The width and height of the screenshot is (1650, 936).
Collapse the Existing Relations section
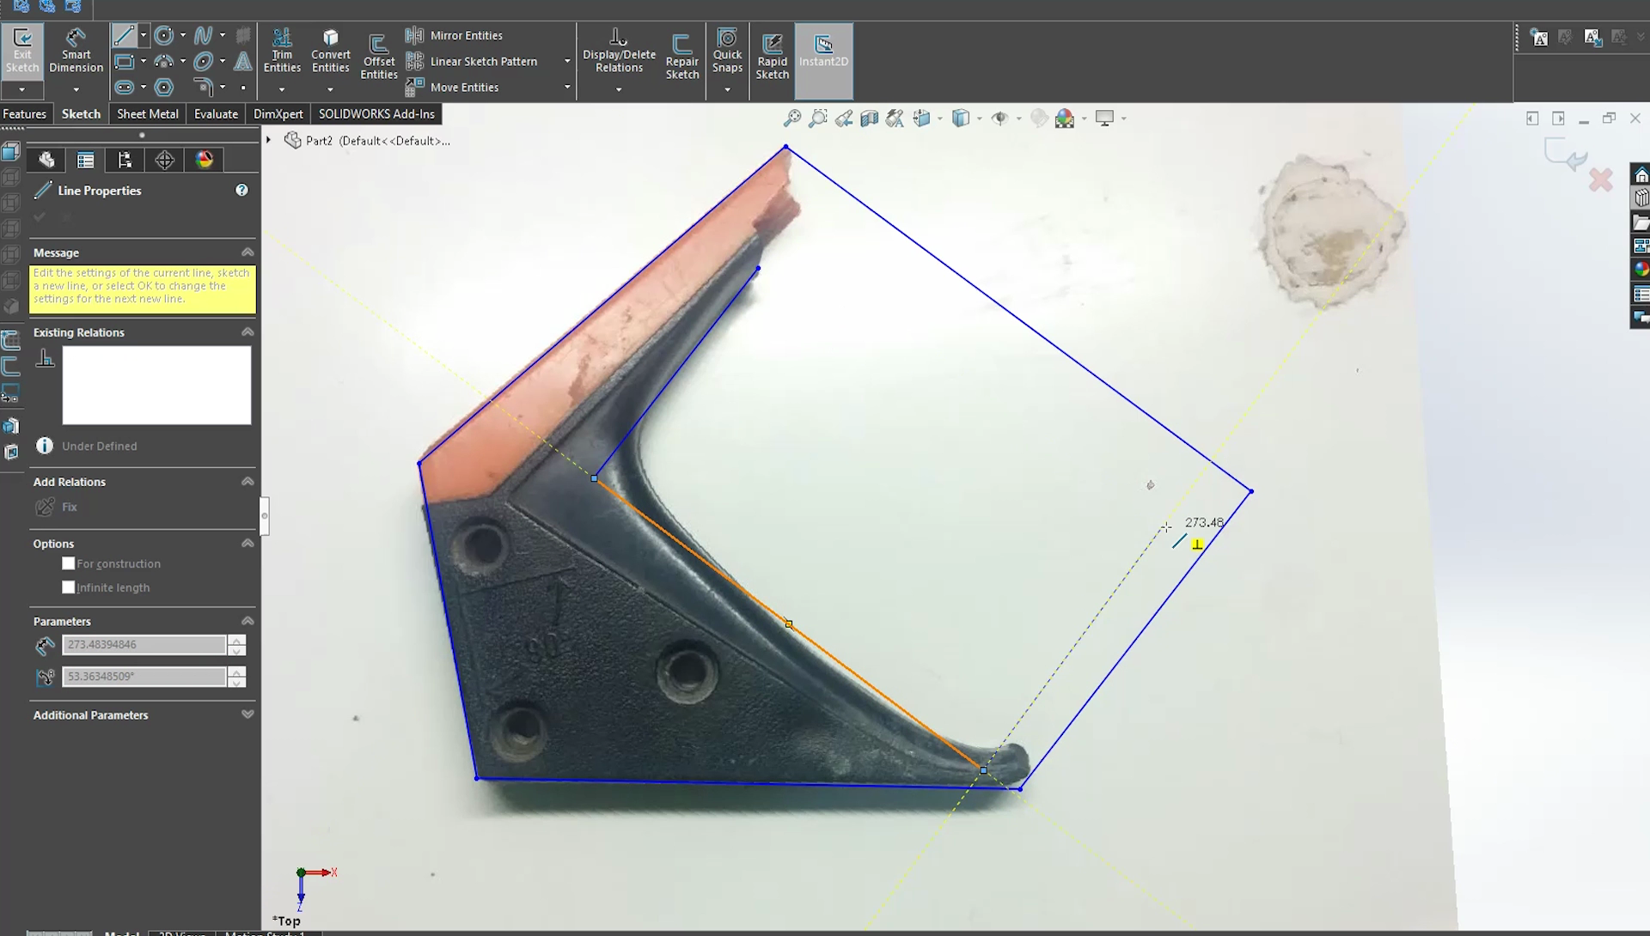point(247,332)
